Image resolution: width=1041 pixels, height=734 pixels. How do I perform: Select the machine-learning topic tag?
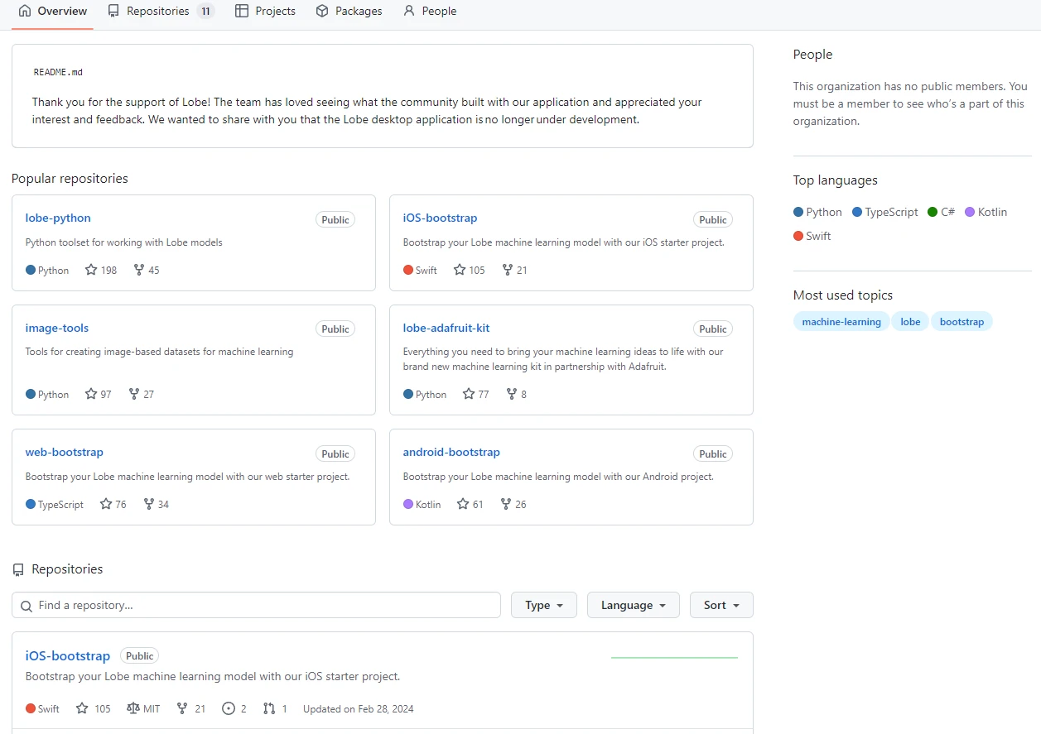(841, 322)
